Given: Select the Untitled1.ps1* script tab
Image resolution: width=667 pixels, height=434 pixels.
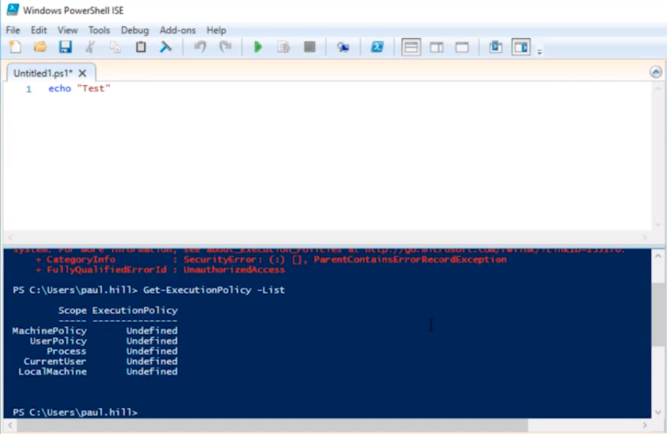Looking at the screenshot, I should [x=43, y=73].
